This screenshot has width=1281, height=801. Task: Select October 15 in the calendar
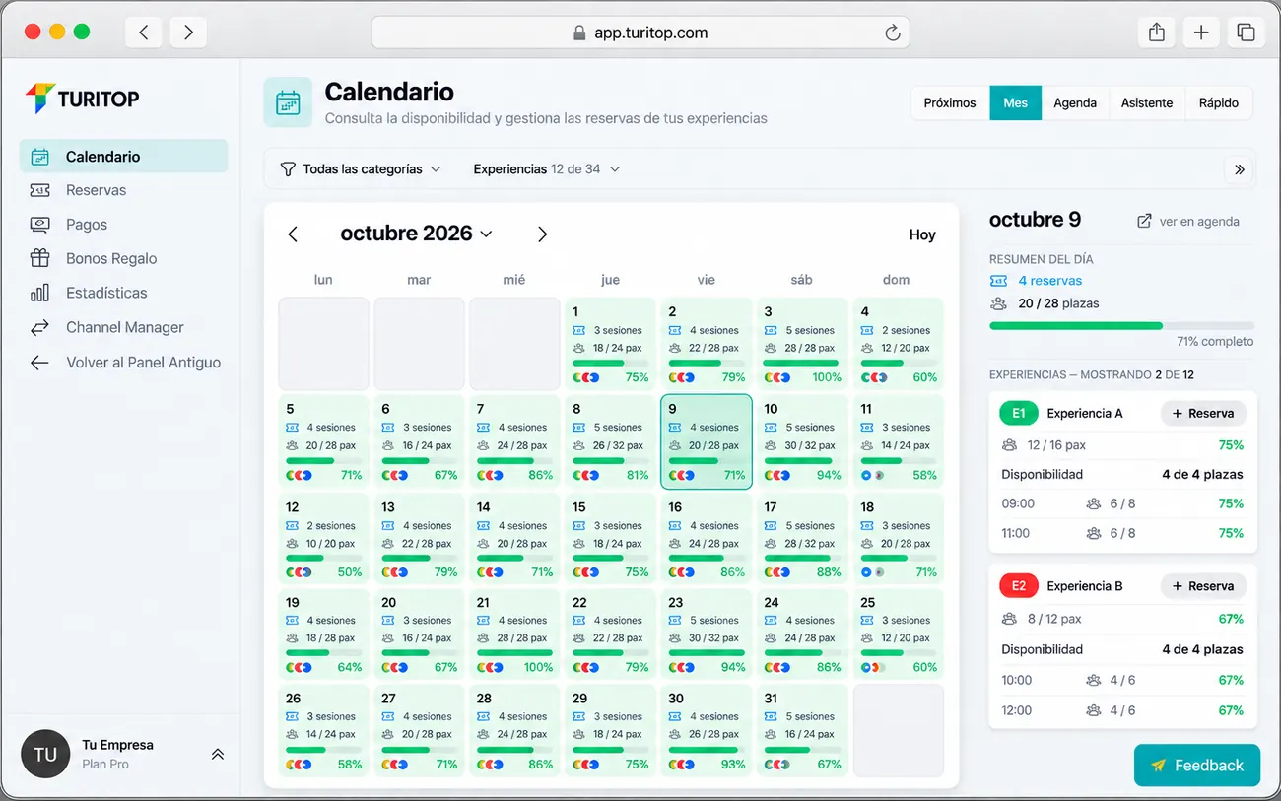click(610, 540)
